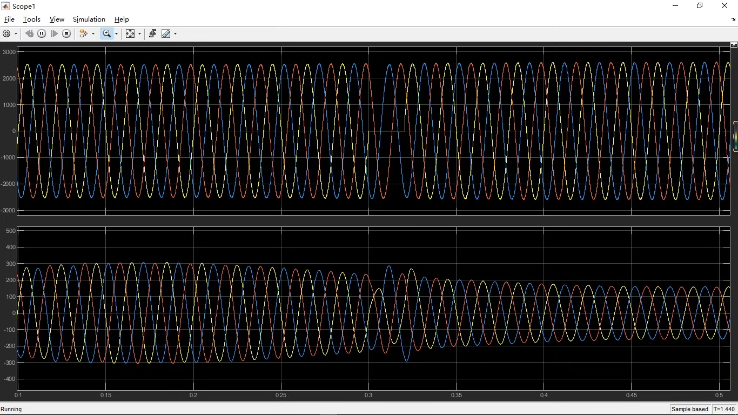Click the dock scope arrow at menu bar right
The height and width of the screenshot is (415, 738).
733,19
